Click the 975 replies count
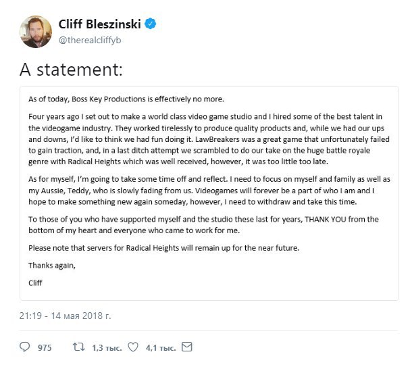This screenshot has height=369, width=410. coord(45,347)
